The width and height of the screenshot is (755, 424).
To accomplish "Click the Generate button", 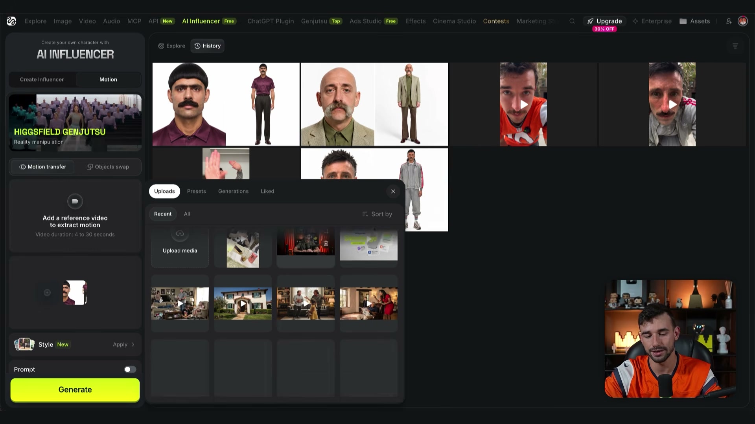I will [x=75, y=390].
